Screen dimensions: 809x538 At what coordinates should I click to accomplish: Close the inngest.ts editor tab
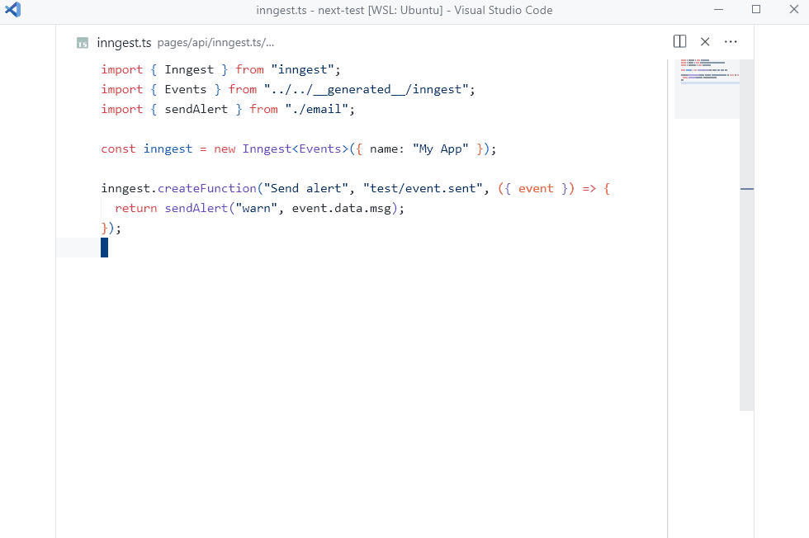[705, 42]
